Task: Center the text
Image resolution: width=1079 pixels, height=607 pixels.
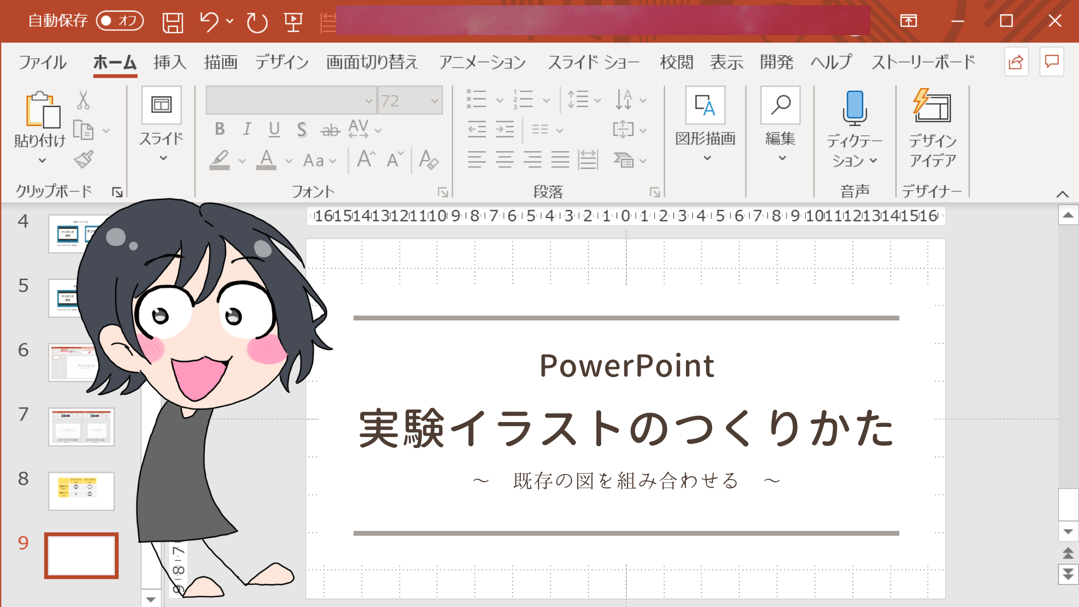Action: coord(504,159)
